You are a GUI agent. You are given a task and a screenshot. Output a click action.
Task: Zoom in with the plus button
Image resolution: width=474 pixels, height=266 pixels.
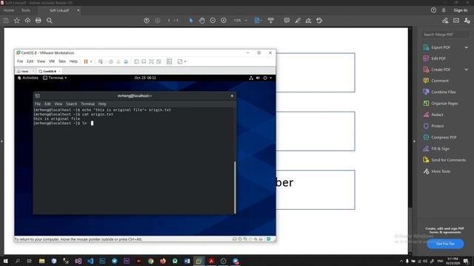point(224,21)
